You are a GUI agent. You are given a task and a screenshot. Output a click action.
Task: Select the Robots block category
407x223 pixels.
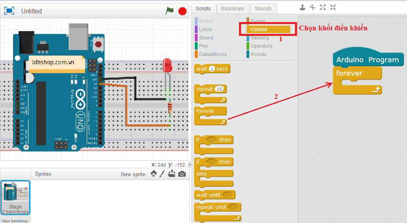click(x=258, y=54)
